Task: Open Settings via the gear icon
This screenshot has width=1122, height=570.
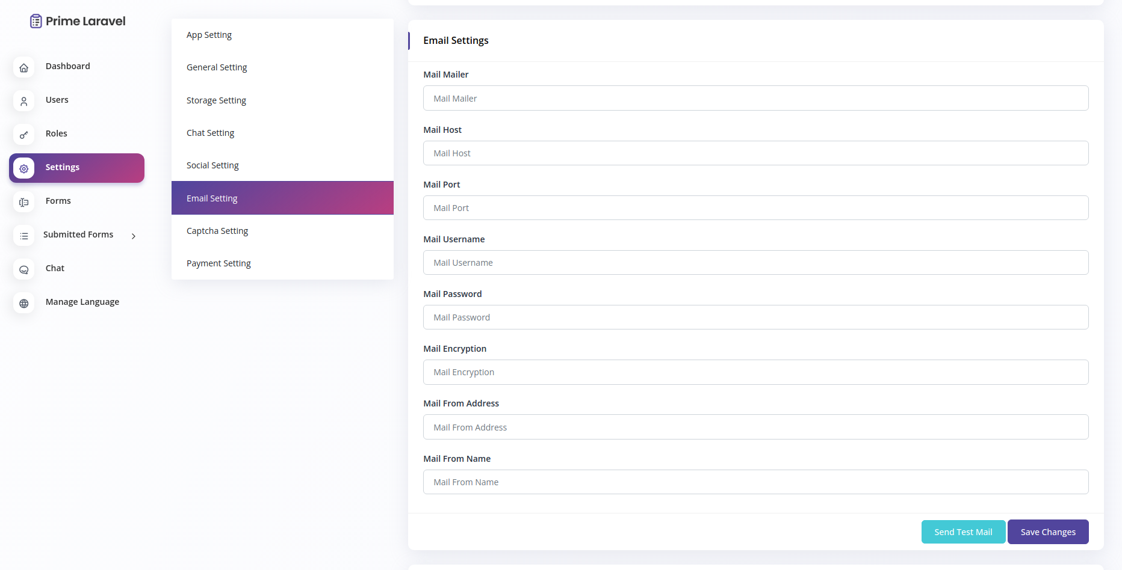Action: [23, 168]
